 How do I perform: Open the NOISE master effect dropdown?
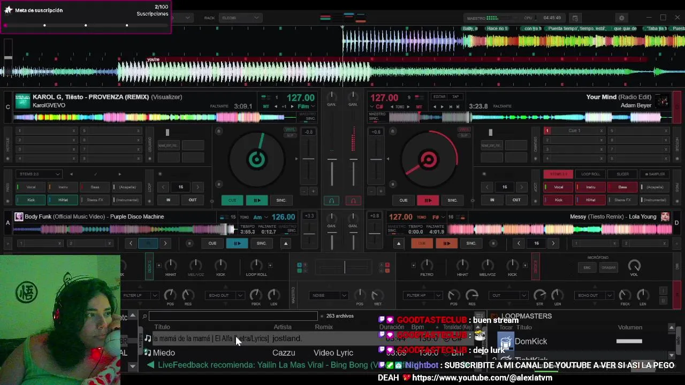pos(329,295)
